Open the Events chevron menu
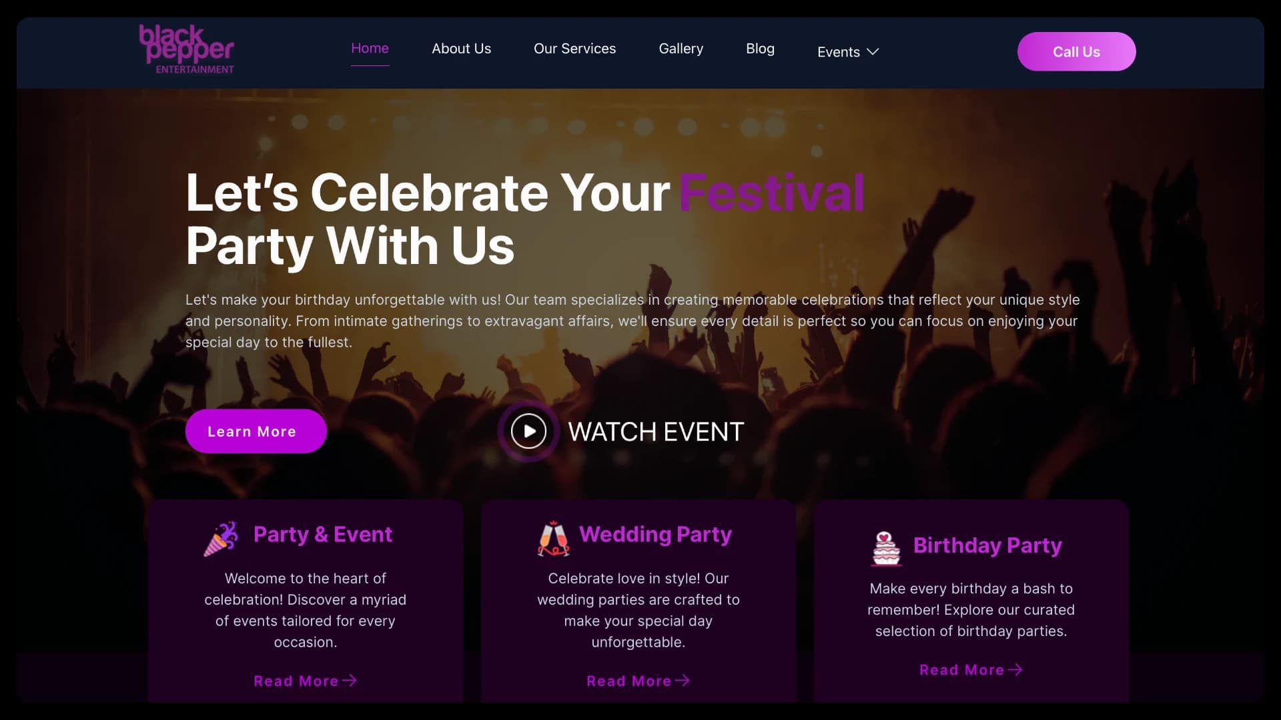This screenshot has height=720, width=1281. (873, 51)
